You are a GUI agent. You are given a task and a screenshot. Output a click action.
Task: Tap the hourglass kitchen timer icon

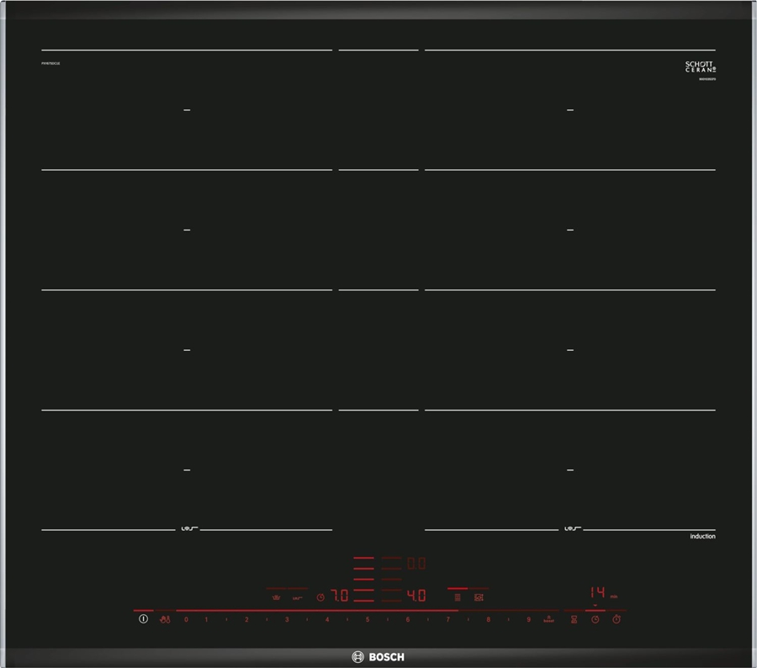tap(574, 619)
